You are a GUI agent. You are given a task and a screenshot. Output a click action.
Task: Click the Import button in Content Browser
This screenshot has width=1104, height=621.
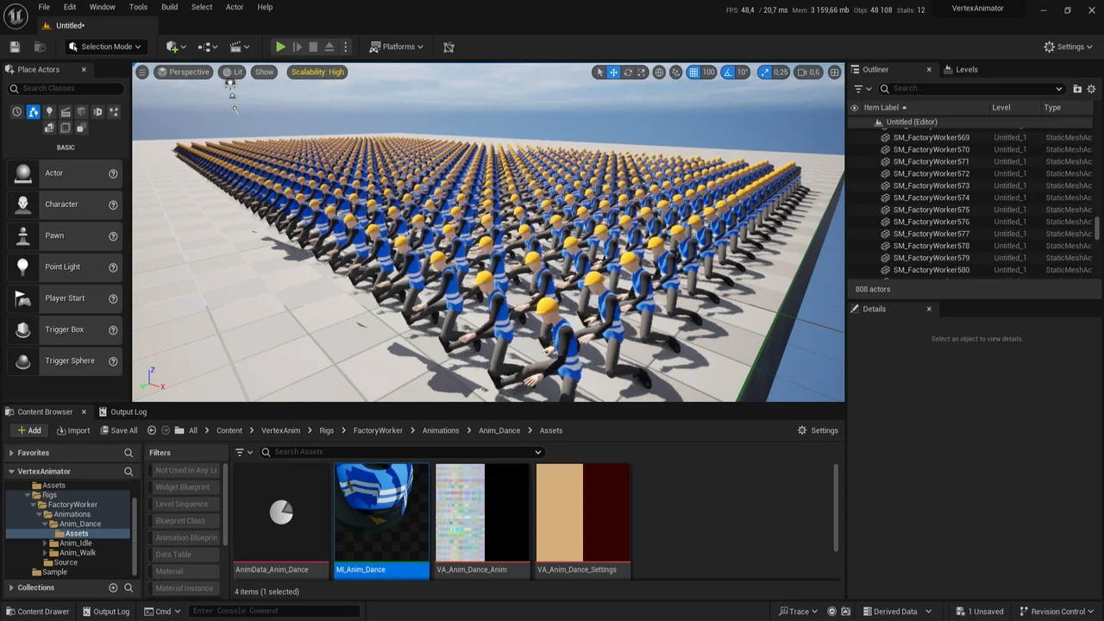click(x=73, y=430)
